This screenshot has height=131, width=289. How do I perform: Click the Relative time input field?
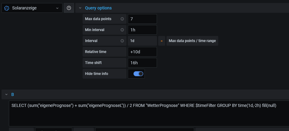coord(142,52)
